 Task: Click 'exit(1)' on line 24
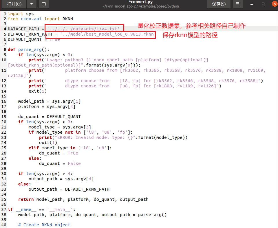[x=48, y=143]
